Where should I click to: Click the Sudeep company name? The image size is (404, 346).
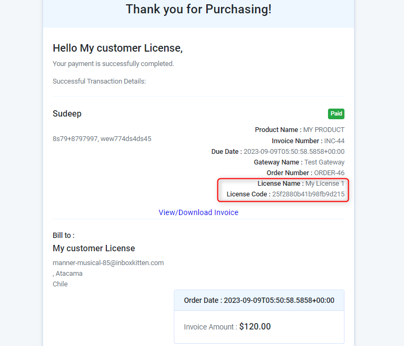[x=67, y=113]
